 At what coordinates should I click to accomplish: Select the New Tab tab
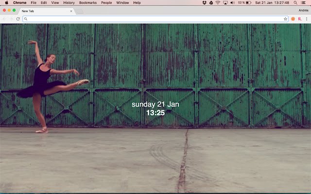coord(47,11)
